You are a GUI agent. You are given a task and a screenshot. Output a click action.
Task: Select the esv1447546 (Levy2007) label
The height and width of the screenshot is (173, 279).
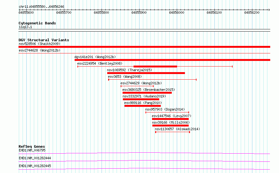(x=171, y=116)
